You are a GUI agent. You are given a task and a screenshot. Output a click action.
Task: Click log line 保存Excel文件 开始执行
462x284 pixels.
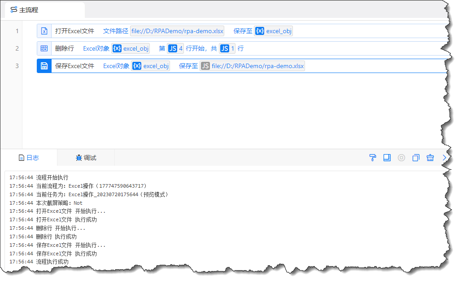click(x=57, y=245)
